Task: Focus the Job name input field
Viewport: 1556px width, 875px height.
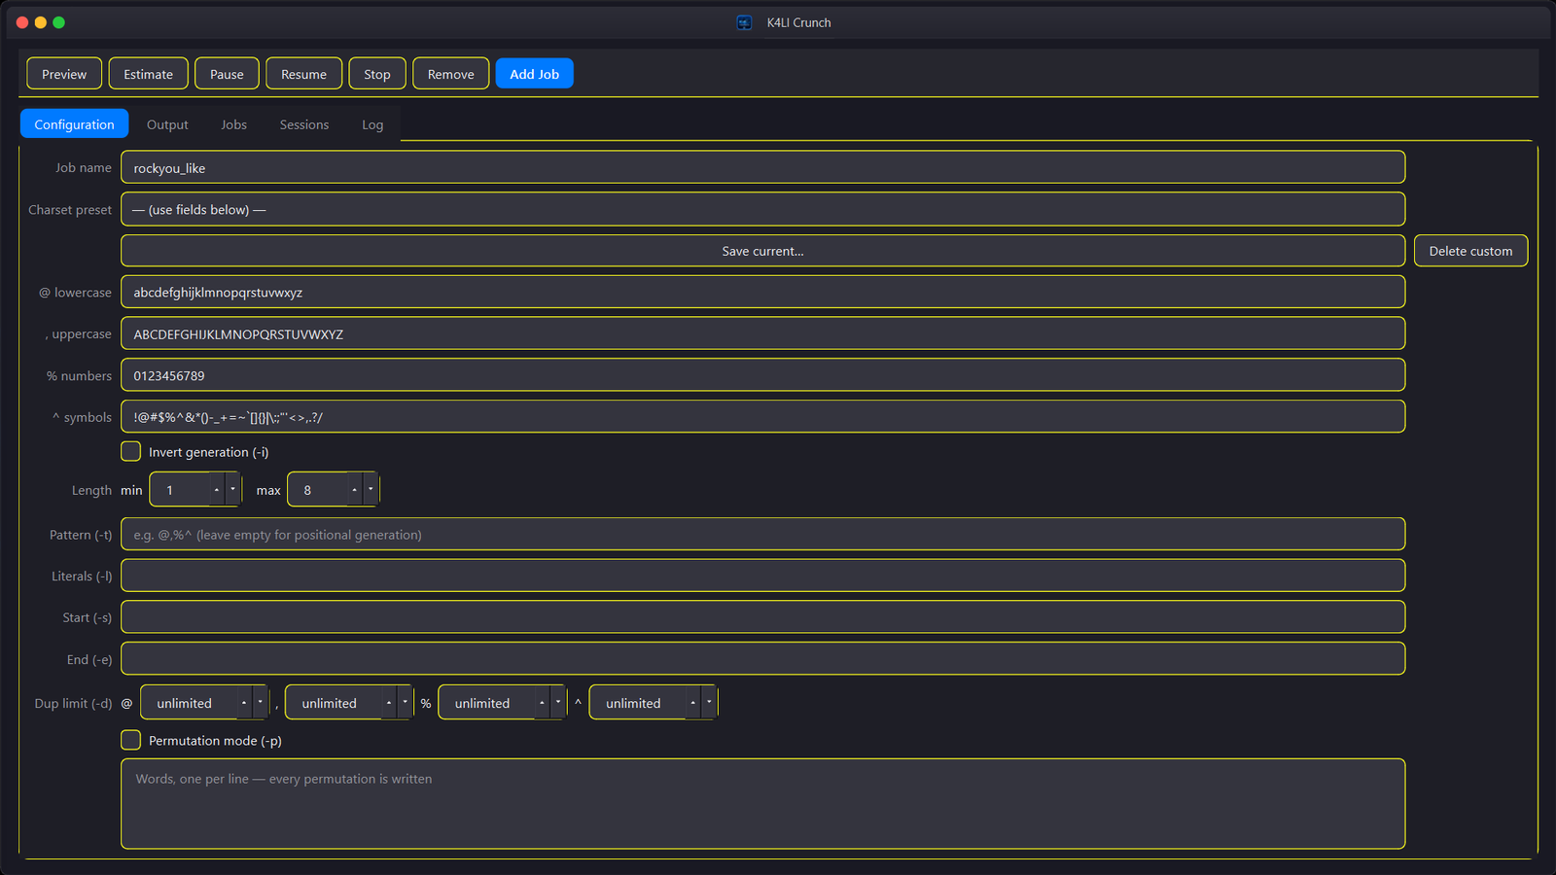Action: point(762,167)
